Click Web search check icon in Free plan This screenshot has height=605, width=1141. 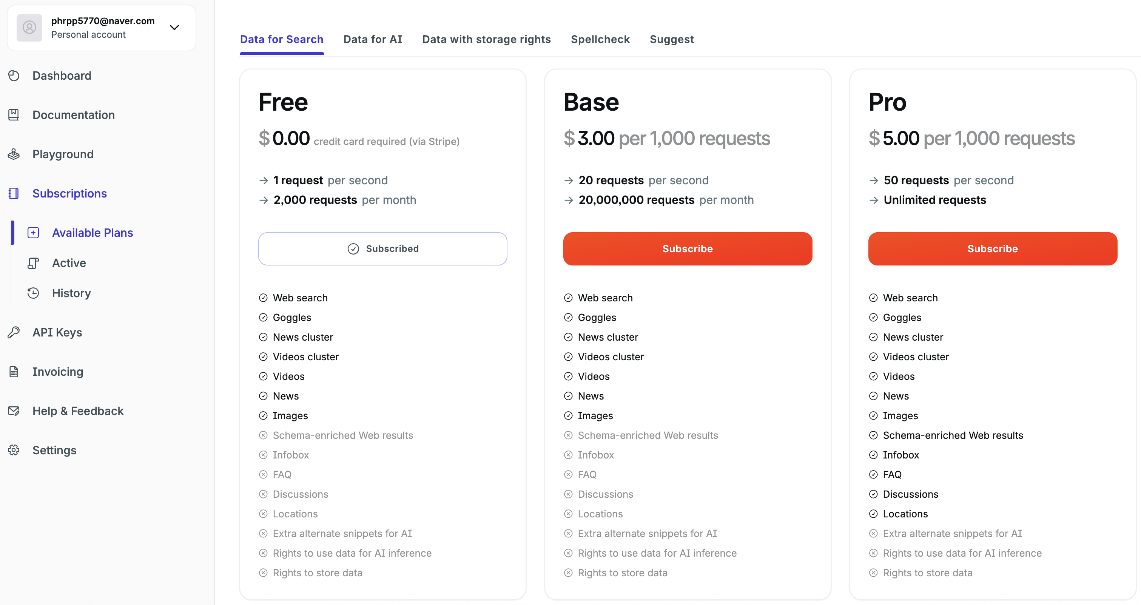[x=263, y=298]
